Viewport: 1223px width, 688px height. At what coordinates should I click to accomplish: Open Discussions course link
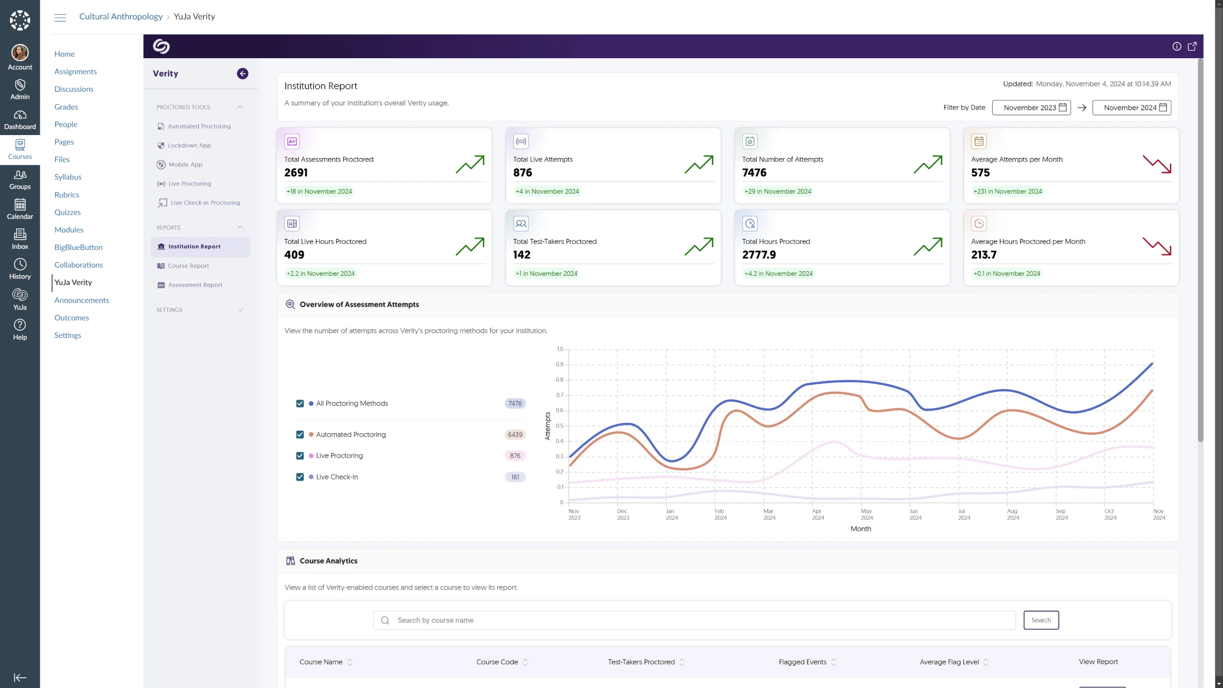click(74, 89)
